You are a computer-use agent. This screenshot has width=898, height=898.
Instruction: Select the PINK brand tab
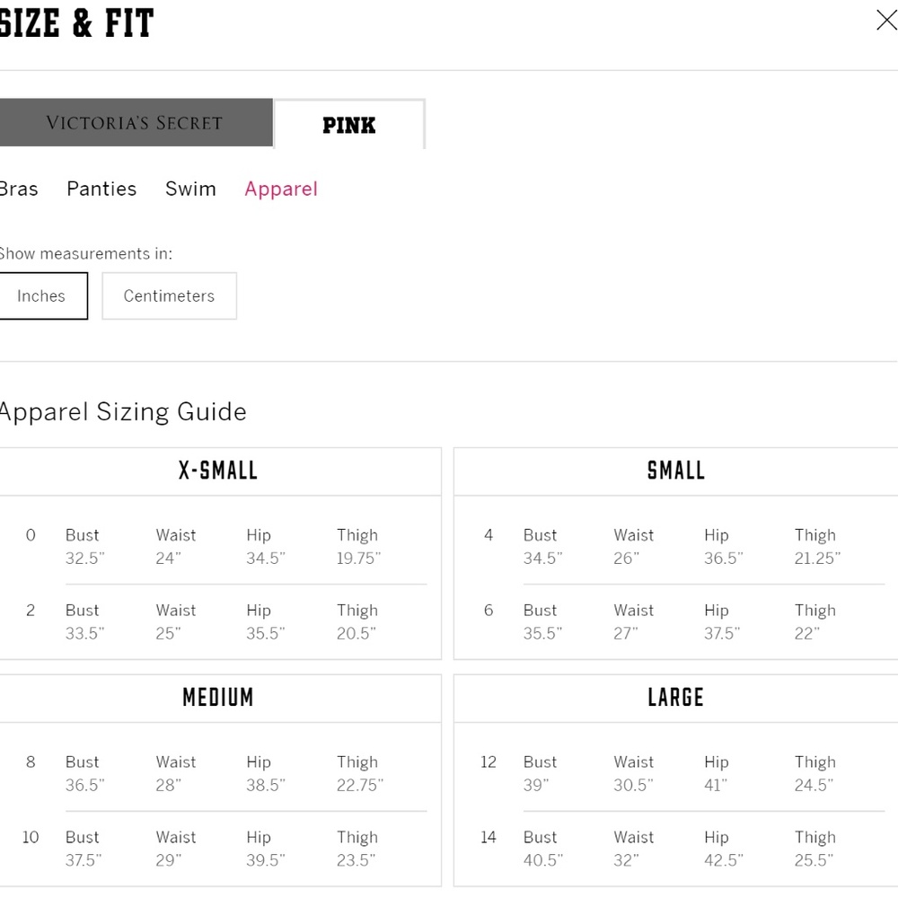point(348,125)
